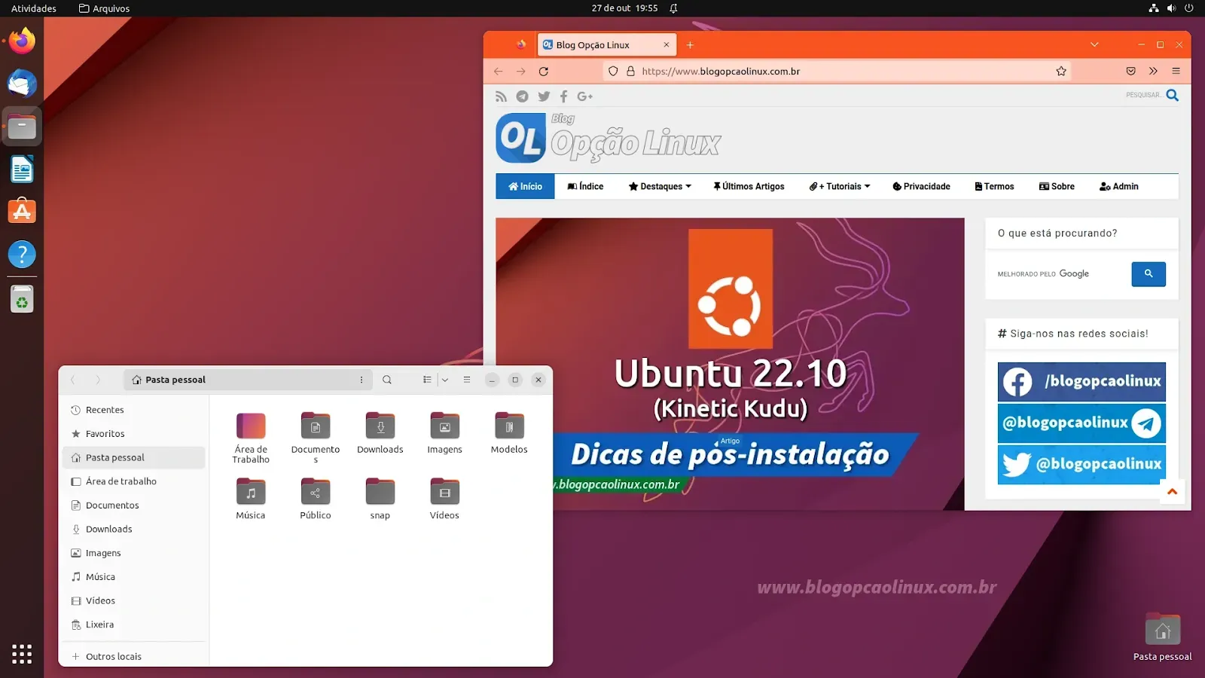Show applications grid in the dock
1205x678 pixels.
click(x=22, y=654)
